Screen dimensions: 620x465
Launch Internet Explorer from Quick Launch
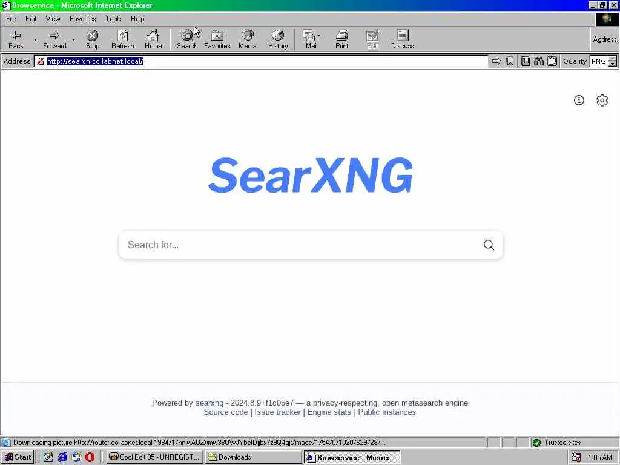point(62,457)
